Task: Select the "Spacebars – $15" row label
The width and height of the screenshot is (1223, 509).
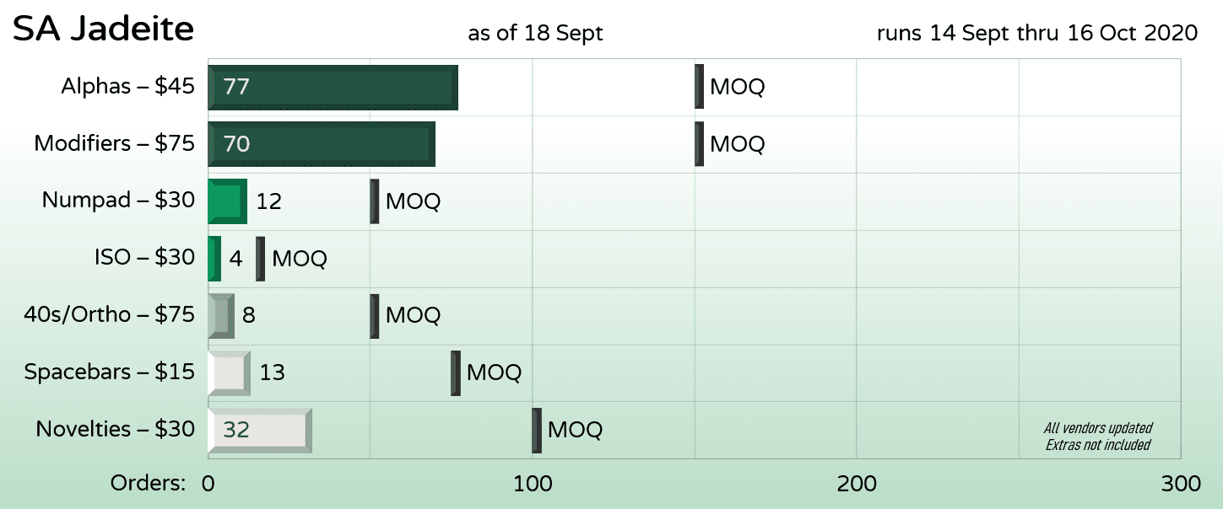Action: click(109, 372)
